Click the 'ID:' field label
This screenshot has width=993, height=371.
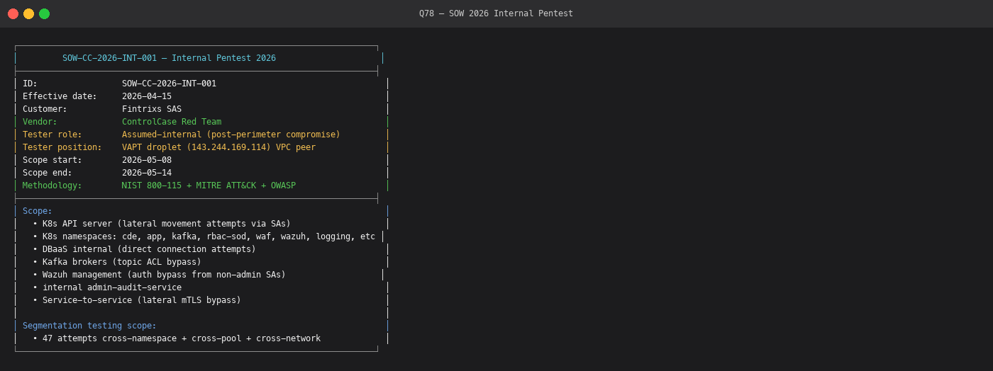click(x=30, y=84)
